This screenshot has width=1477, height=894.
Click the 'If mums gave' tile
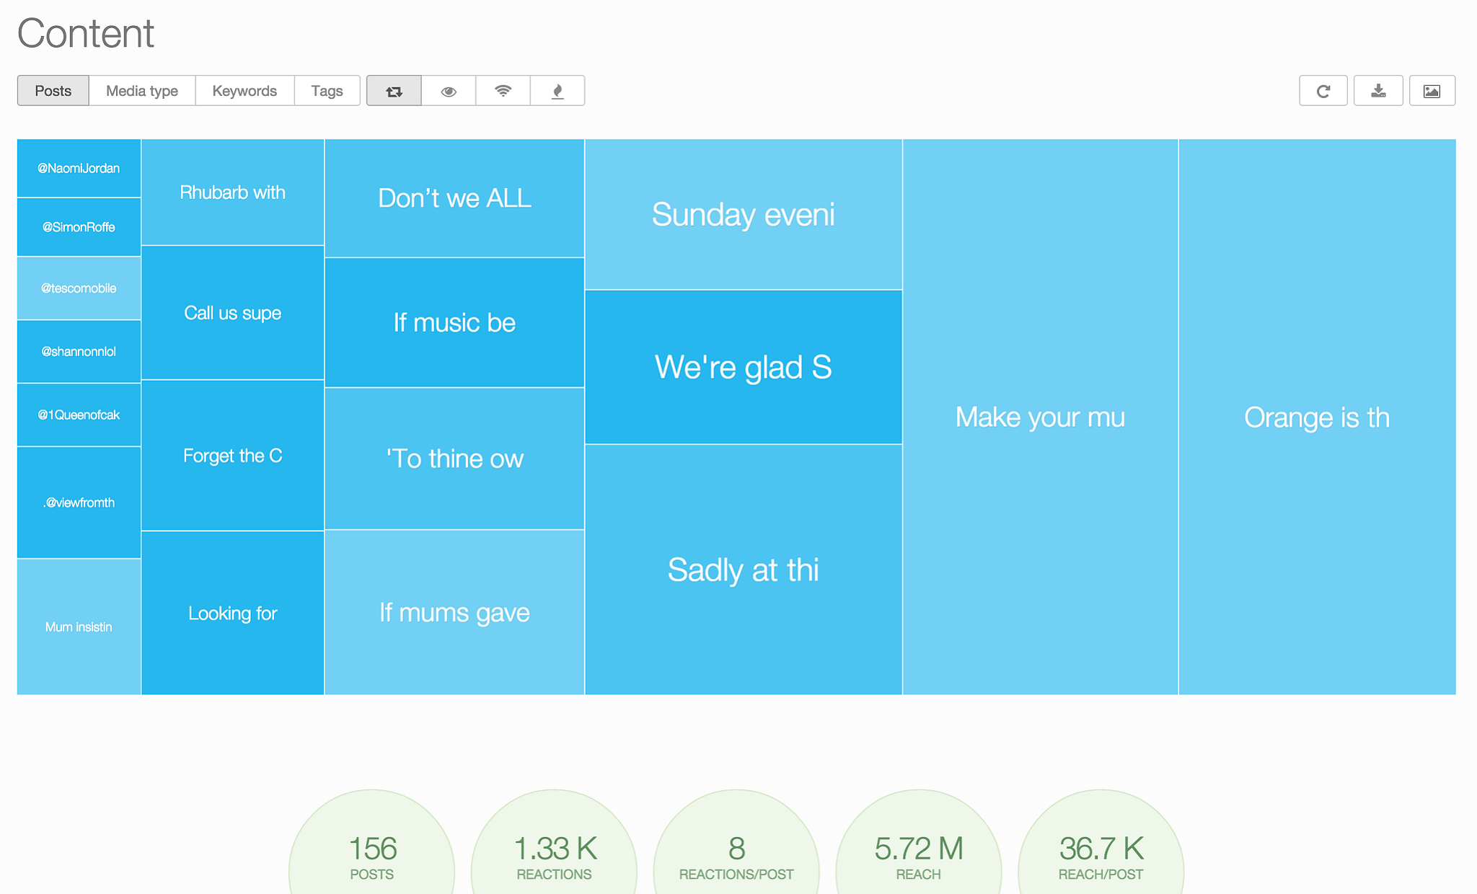[454, 612]
